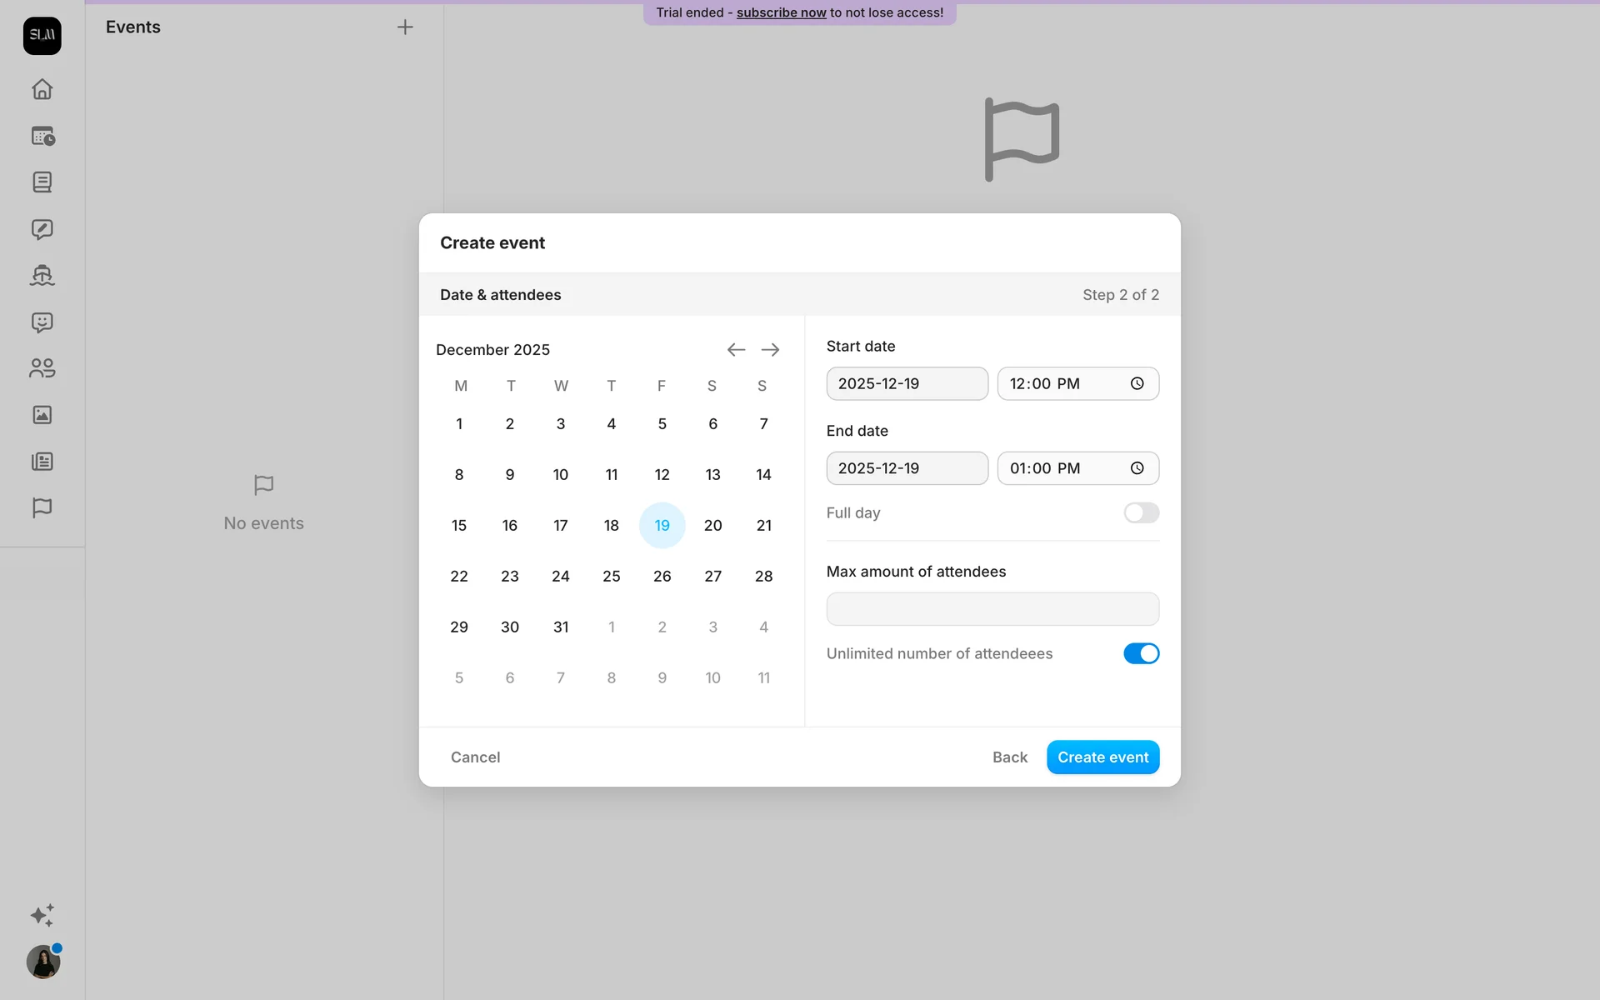The width and height of the screenshot is (1600, 1000).
Task: Go to previous month arrow
Action: tap(736, 350)
